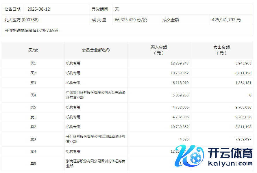Click the 异常期间 label cell
Image resolution: width=257 pixels, height=173 pixels.
pos(100,9)
